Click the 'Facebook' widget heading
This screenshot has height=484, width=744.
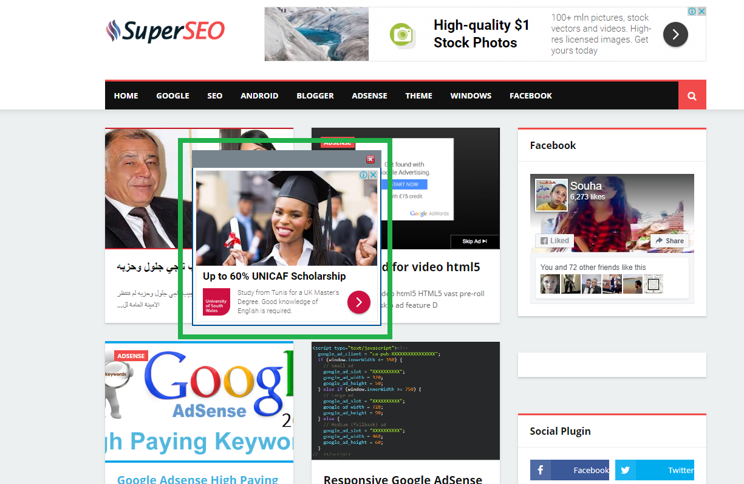[553, 145]
